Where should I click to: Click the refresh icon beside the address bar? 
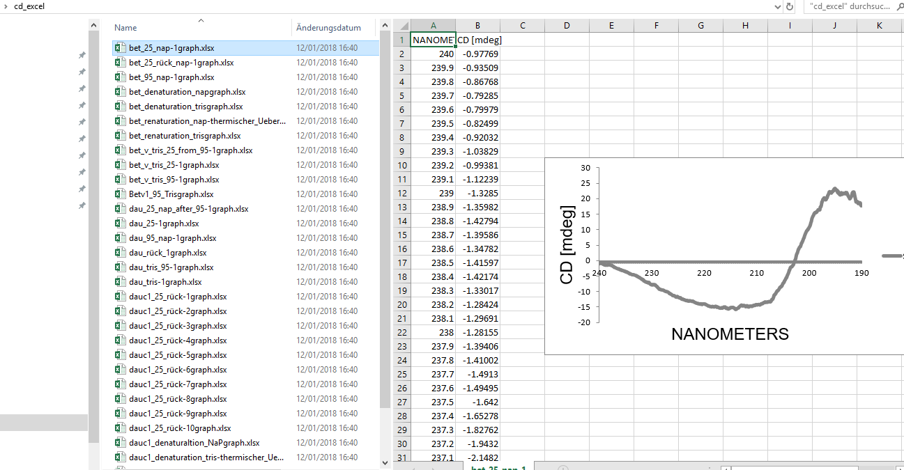(788, 7)
